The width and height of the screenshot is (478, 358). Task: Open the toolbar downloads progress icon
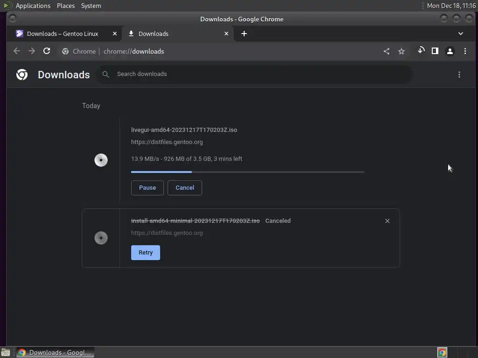pyautogui.click(x=421, y=50)
